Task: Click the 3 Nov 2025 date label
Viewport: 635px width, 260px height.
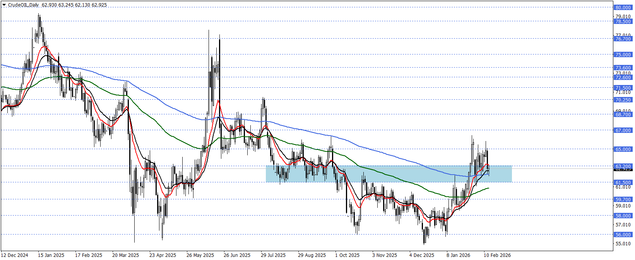Action: click(385, 255)
